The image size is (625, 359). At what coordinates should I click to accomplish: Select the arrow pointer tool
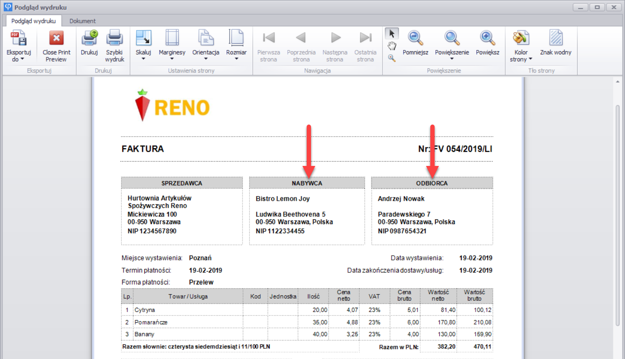coord(392,34)
